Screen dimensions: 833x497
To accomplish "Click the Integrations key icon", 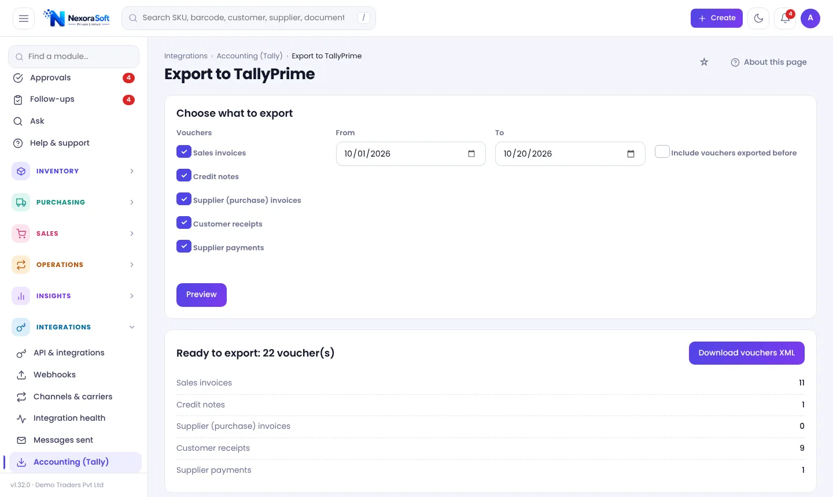I will [21, 327].
